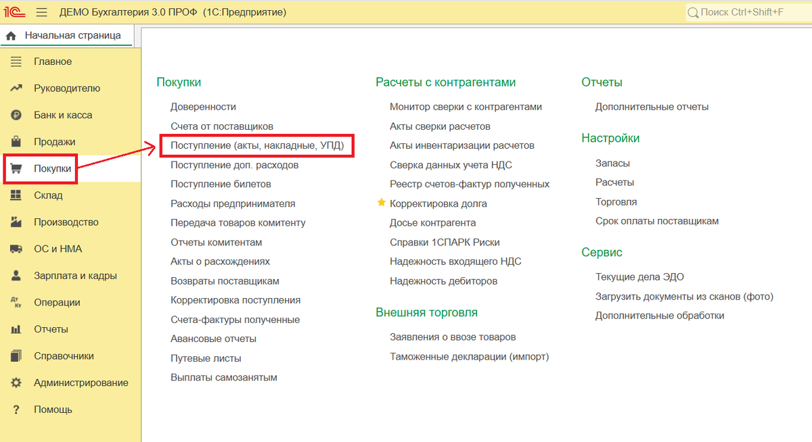Open Таможенные декларации (импорт)
The width and height of the screenshot is (812, 442).
469,357
